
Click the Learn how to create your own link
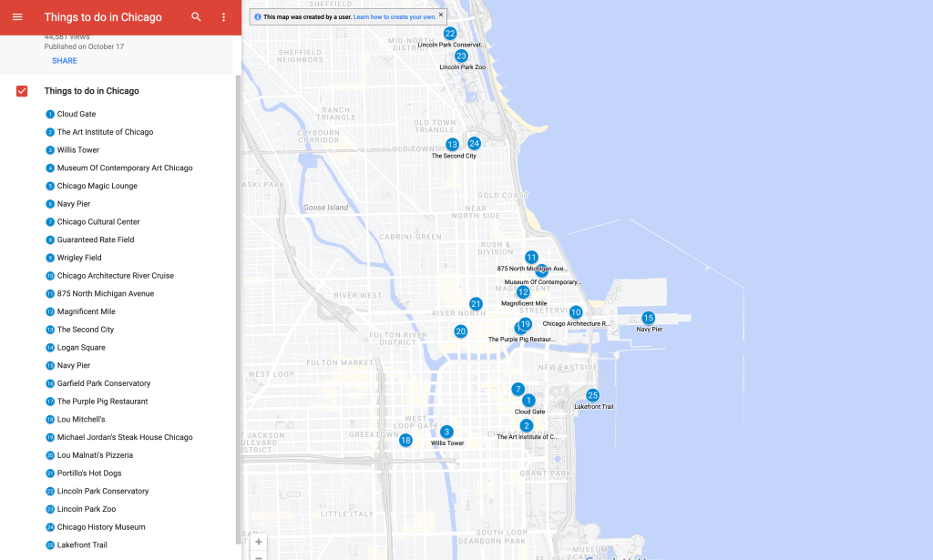click(395, 16)
